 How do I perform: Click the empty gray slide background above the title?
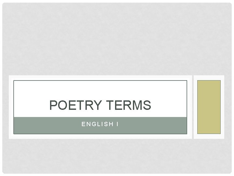117,39
